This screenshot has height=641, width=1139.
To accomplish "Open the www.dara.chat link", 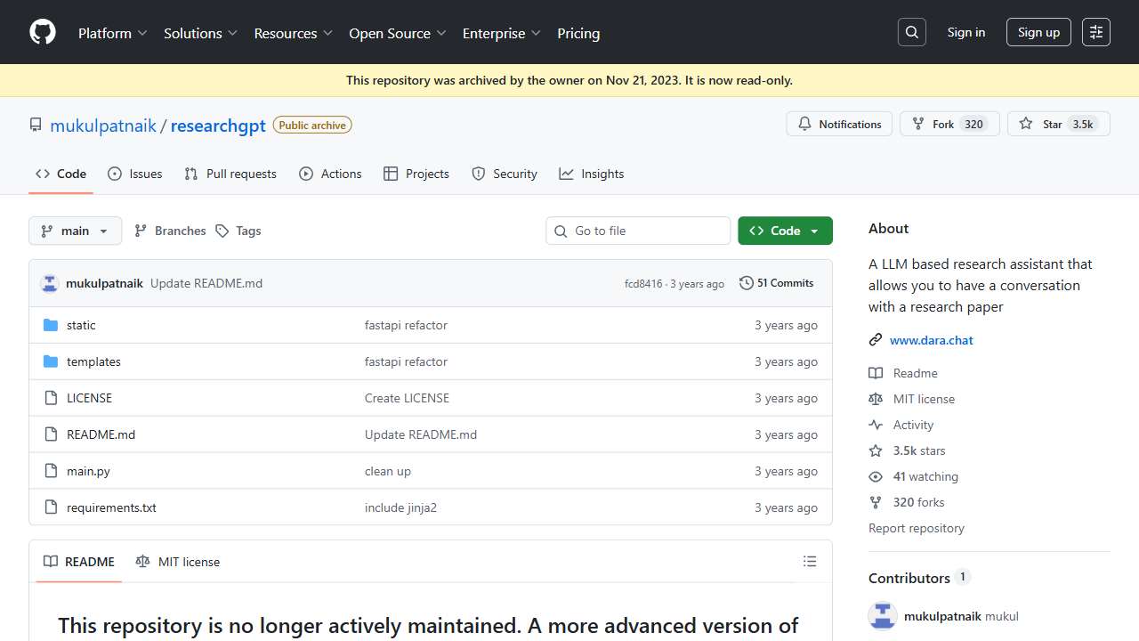I will pos(931,340).
